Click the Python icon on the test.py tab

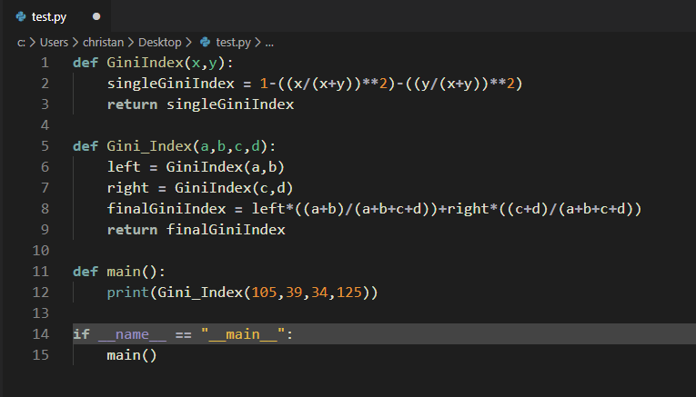(21, 17)
